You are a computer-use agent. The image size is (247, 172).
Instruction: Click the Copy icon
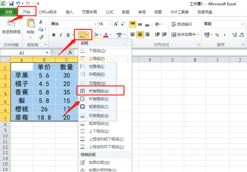point(41,29)
